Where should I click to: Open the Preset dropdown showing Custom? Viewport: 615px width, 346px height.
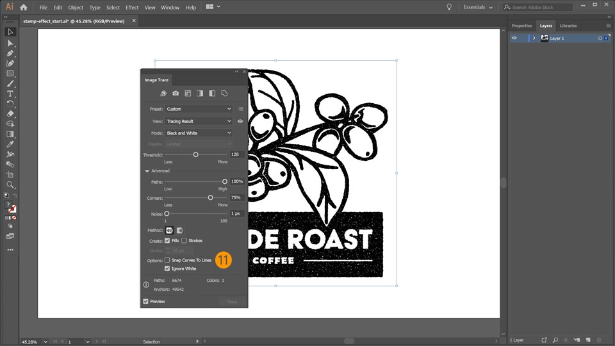pos(199,109)
